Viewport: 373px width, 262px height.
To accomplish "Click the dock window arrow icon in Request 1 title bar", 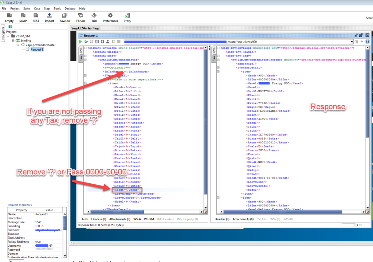I will pos(356,35).
